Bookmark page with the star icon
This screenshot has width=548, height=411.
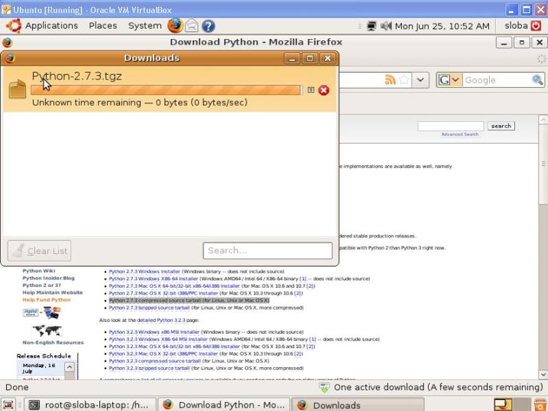pyautogui.click(x=403, y=79)
